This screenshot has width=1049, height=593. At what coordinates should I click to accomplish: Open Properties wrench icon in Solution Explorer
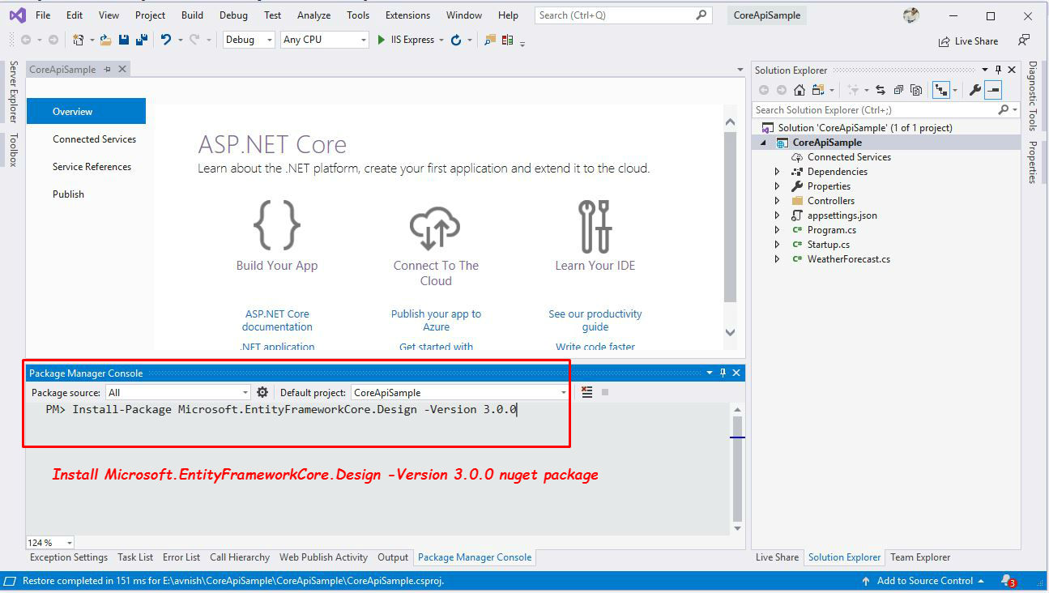point(975,90)
